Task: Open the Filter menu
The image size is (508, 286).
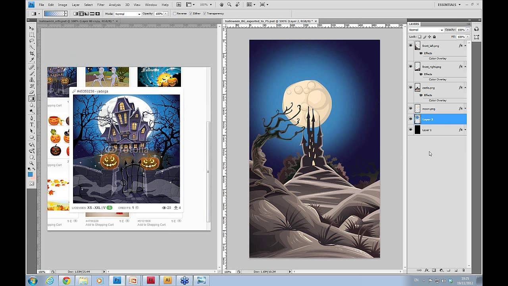Action: [x=101, y=5]
